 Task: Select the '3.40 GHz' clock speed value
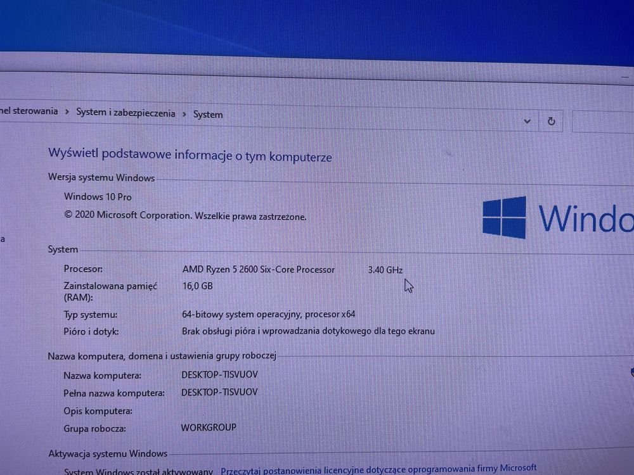pyautogui.click(x=385, y=270)
